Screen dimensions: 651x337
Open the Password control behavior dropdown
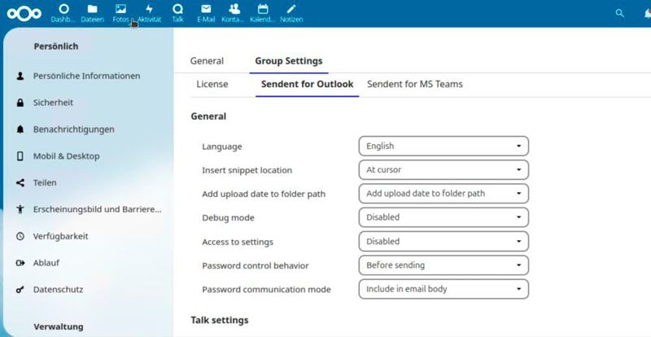pos(443,265)
